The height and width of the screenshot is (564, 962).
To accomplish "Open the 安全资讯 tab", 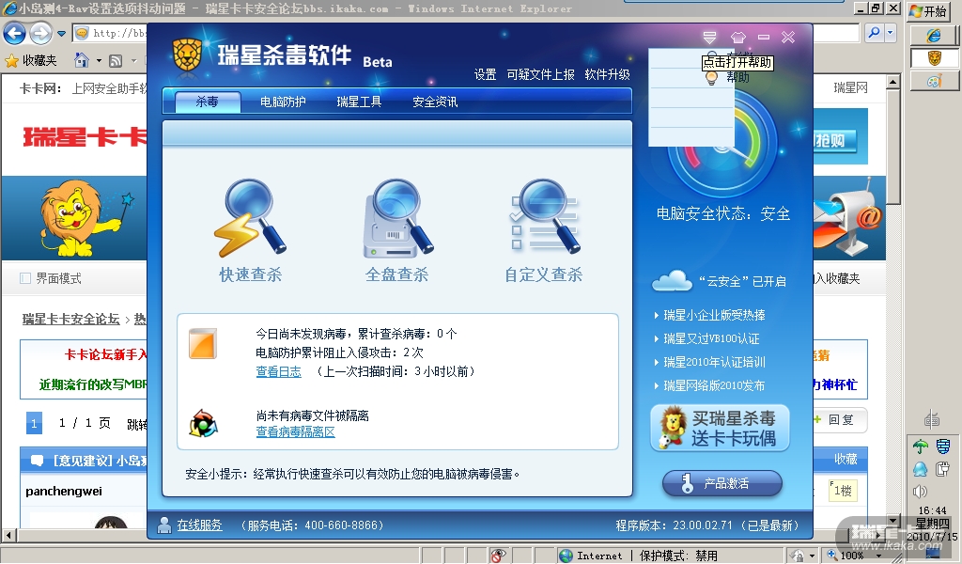I will 435,102.
